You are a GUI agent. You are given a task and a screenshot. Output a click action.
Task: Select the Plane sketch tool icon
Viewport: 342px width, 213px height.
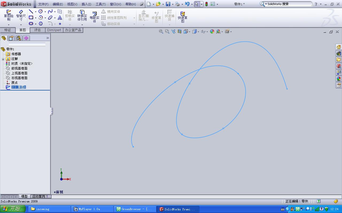[x=60, y=11]
